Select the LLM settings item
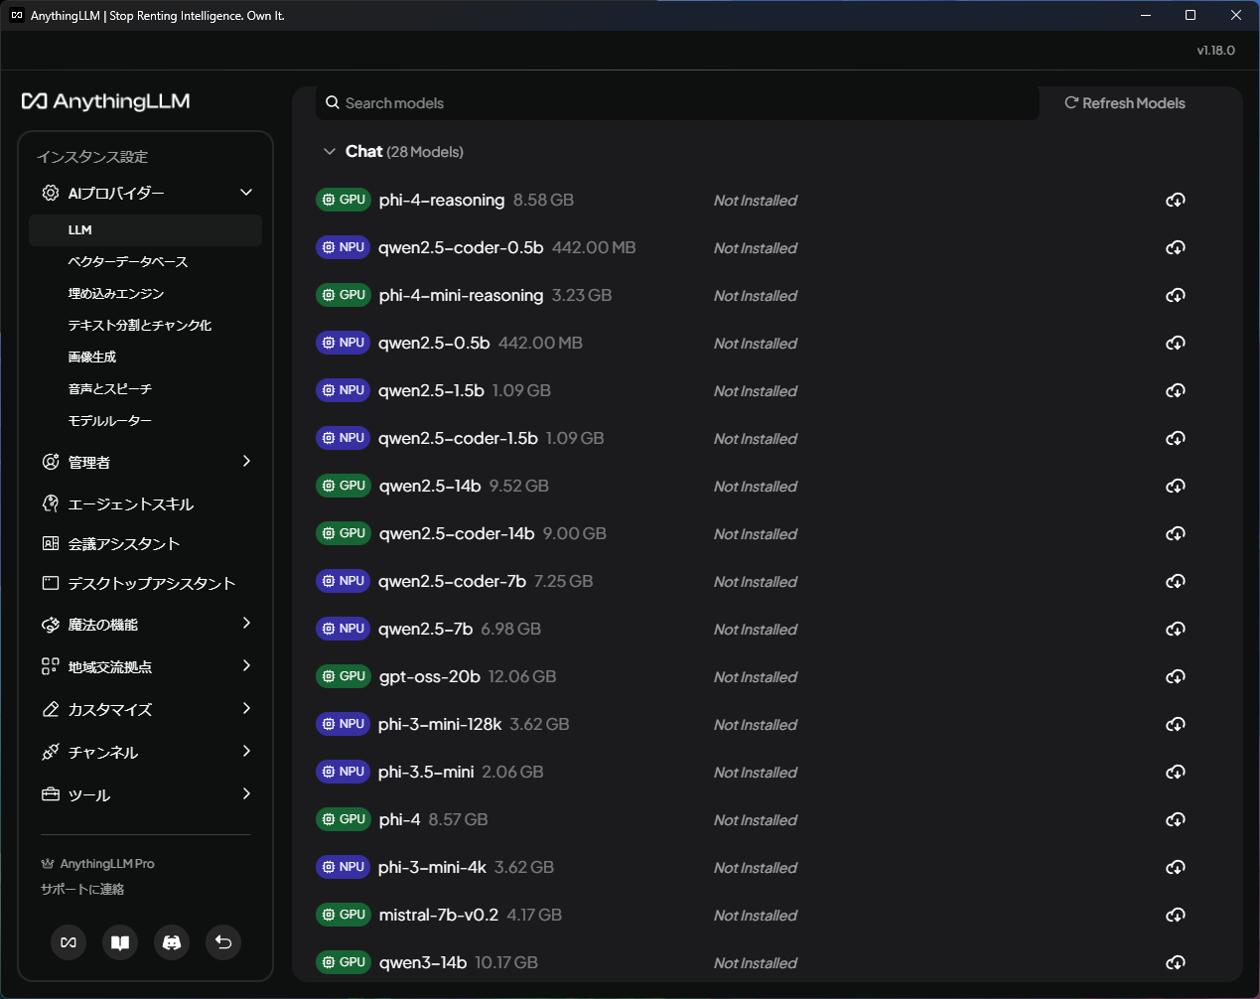 point(145,230)
